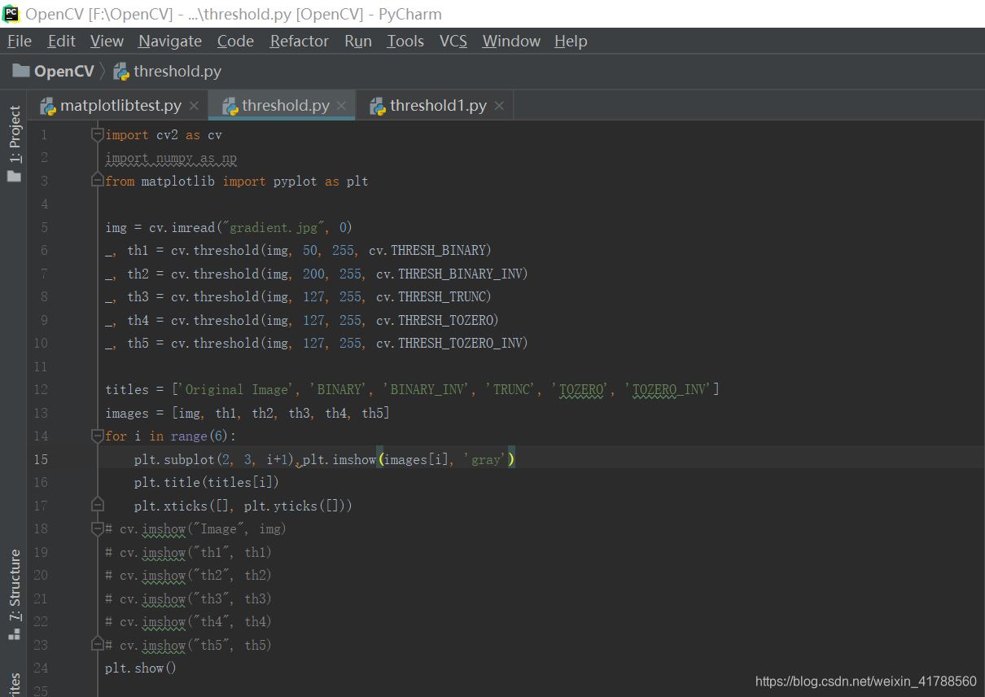Click the images list assignment on line 13
Screen dimensions: 985x697
247,413
